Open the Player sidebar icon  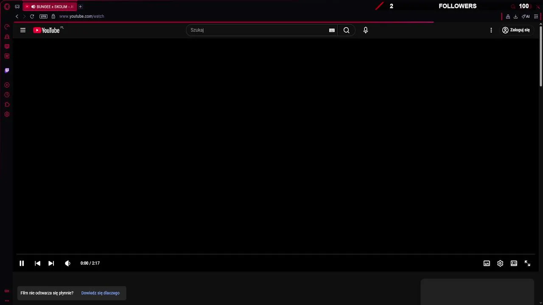tap(7, 85)
